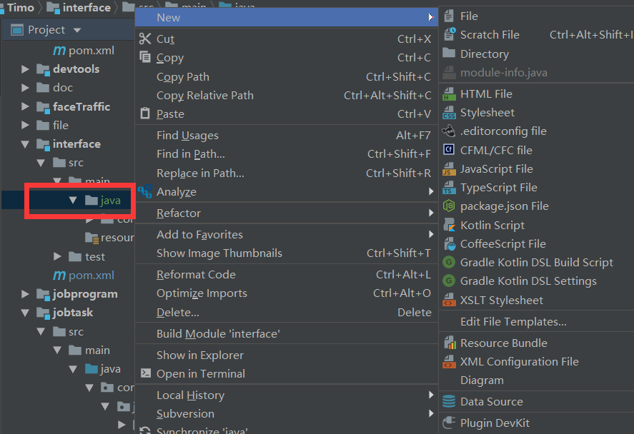This screenshot has width=634, height=434.
Task: Select Delete... menu entry
Action: pyautogui.click(x=287, y=312)
